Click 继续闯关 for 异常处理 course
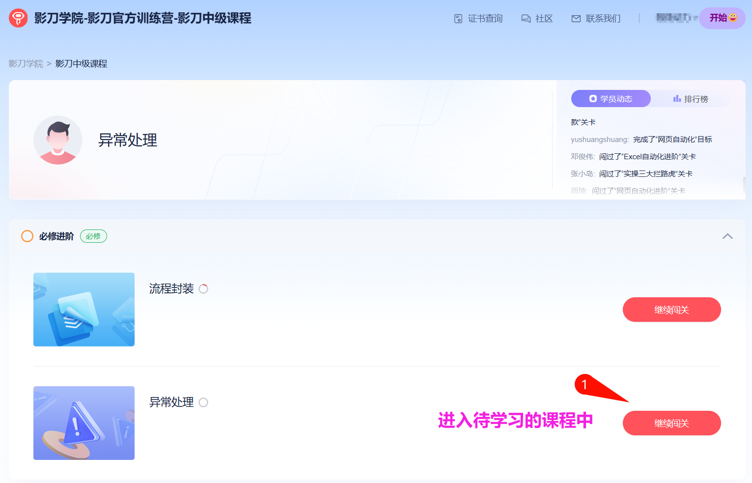 671,423
